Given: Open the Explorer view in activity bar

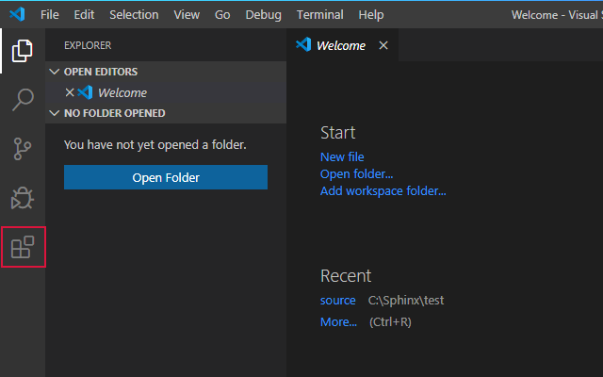Looking at the screenshot, I should pyautogui.click(x=23, y=50).
